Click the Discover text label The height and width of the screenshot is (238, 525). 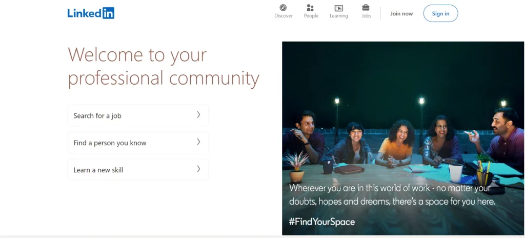(284, 16)
